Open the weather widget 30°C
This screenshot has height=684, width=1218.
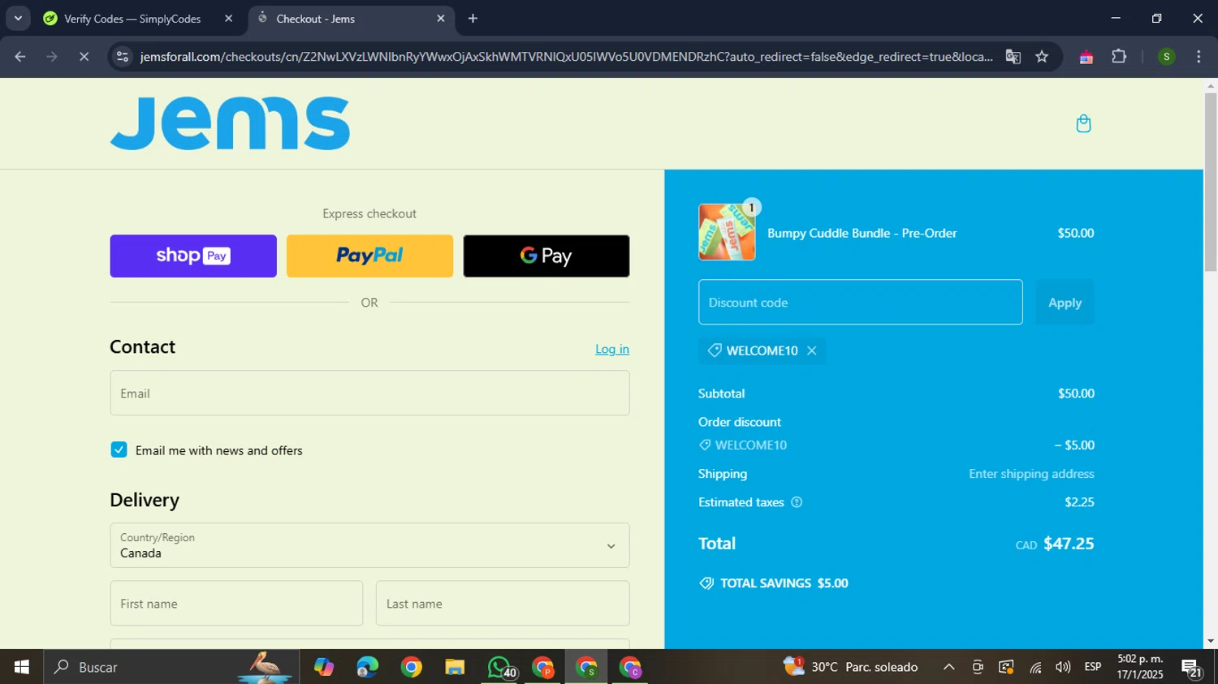[x=851, y=667]
